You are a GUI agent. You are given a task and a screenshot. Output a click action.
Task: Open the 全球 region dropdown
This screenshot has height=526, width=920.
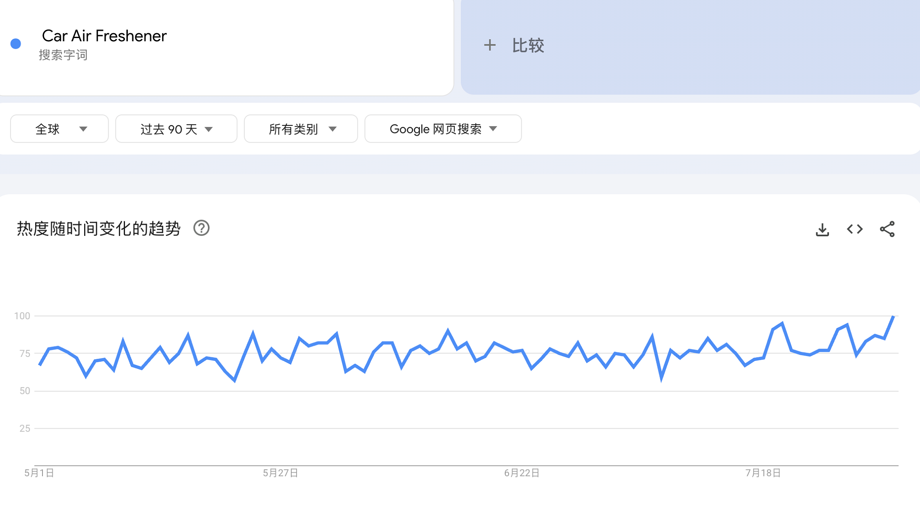pos(60,129)
